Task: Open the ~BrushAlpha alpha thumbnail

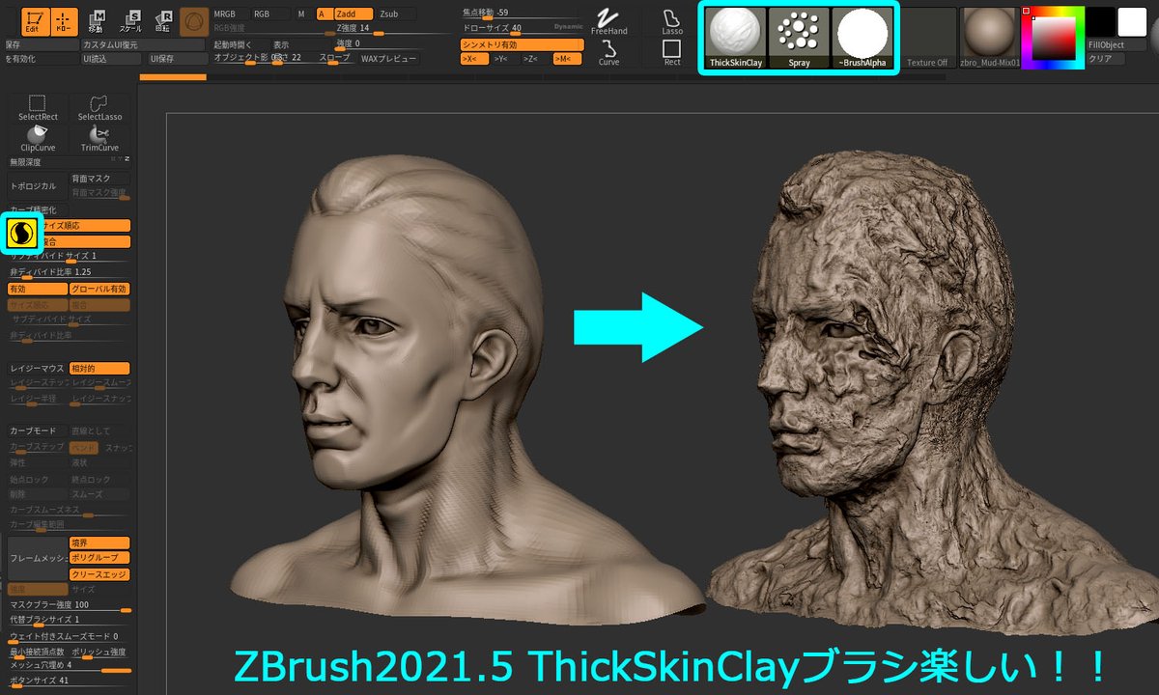Action: (862, 38)
